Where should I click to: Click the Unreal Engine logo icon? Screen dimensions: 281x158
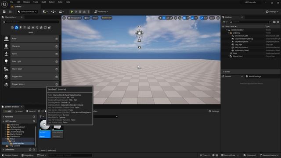[4, 4]
